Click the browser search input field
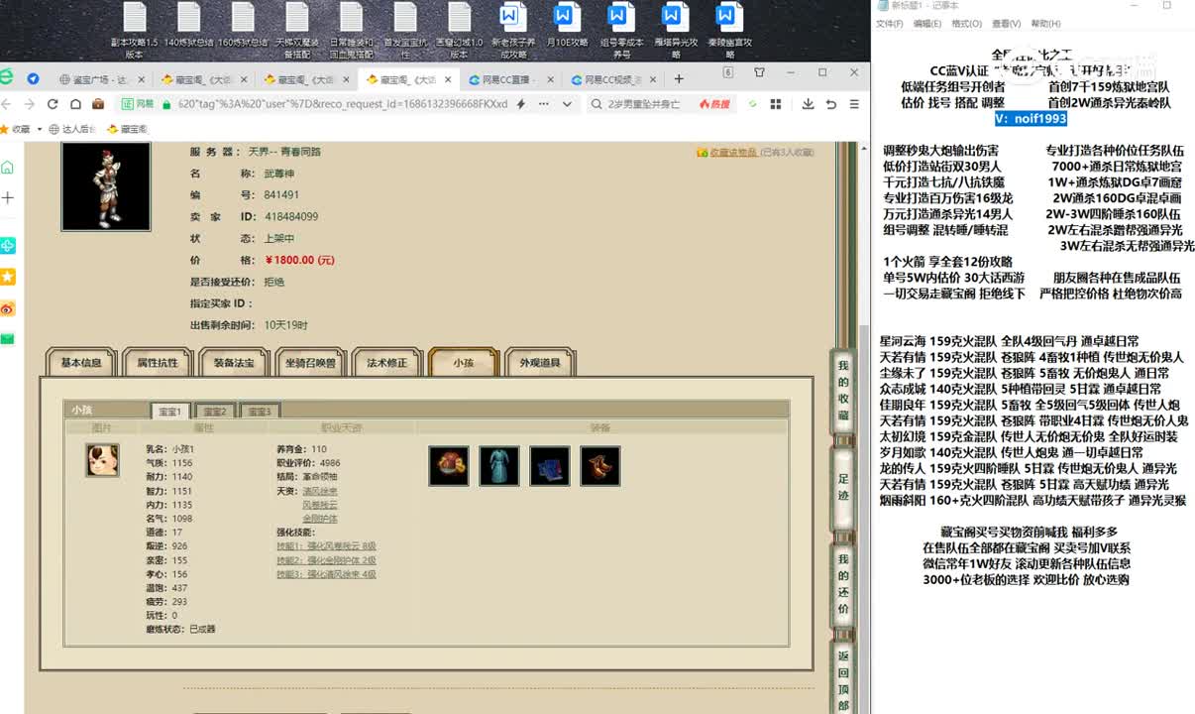Screen dimensions: 1195x714 point(649,104)
